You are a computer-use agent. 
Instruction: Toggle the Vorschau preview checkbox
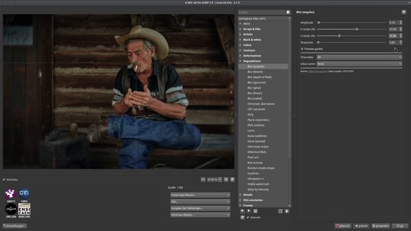tap(4, 180)
